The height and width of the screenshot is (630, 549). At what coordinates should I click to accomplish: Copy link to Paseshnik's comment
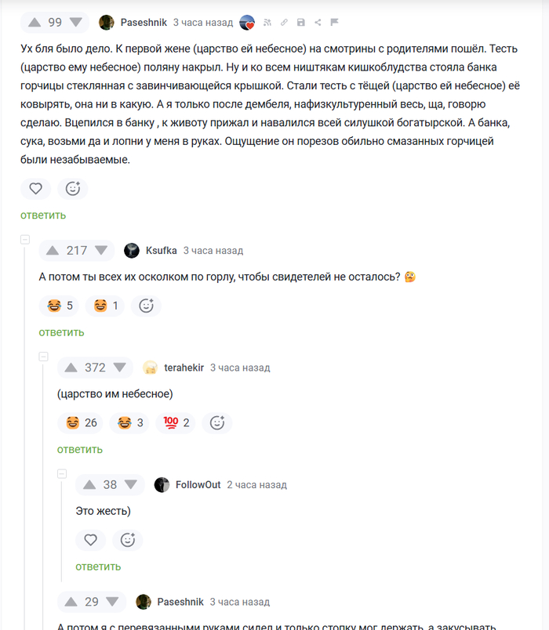click(x=284, y=22)
